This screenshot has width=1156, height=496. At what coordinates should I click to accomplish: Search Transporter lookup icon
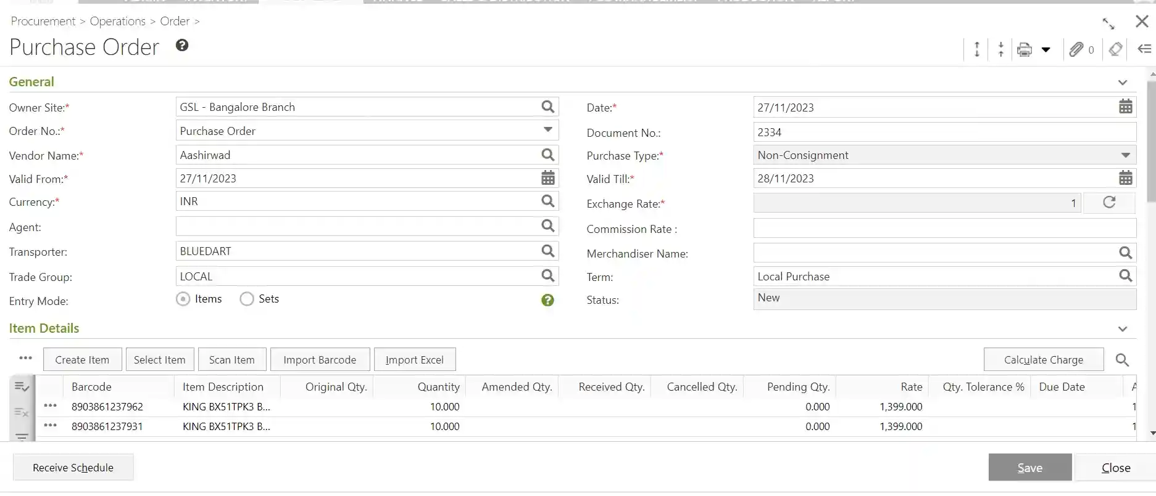click(547, 251)
